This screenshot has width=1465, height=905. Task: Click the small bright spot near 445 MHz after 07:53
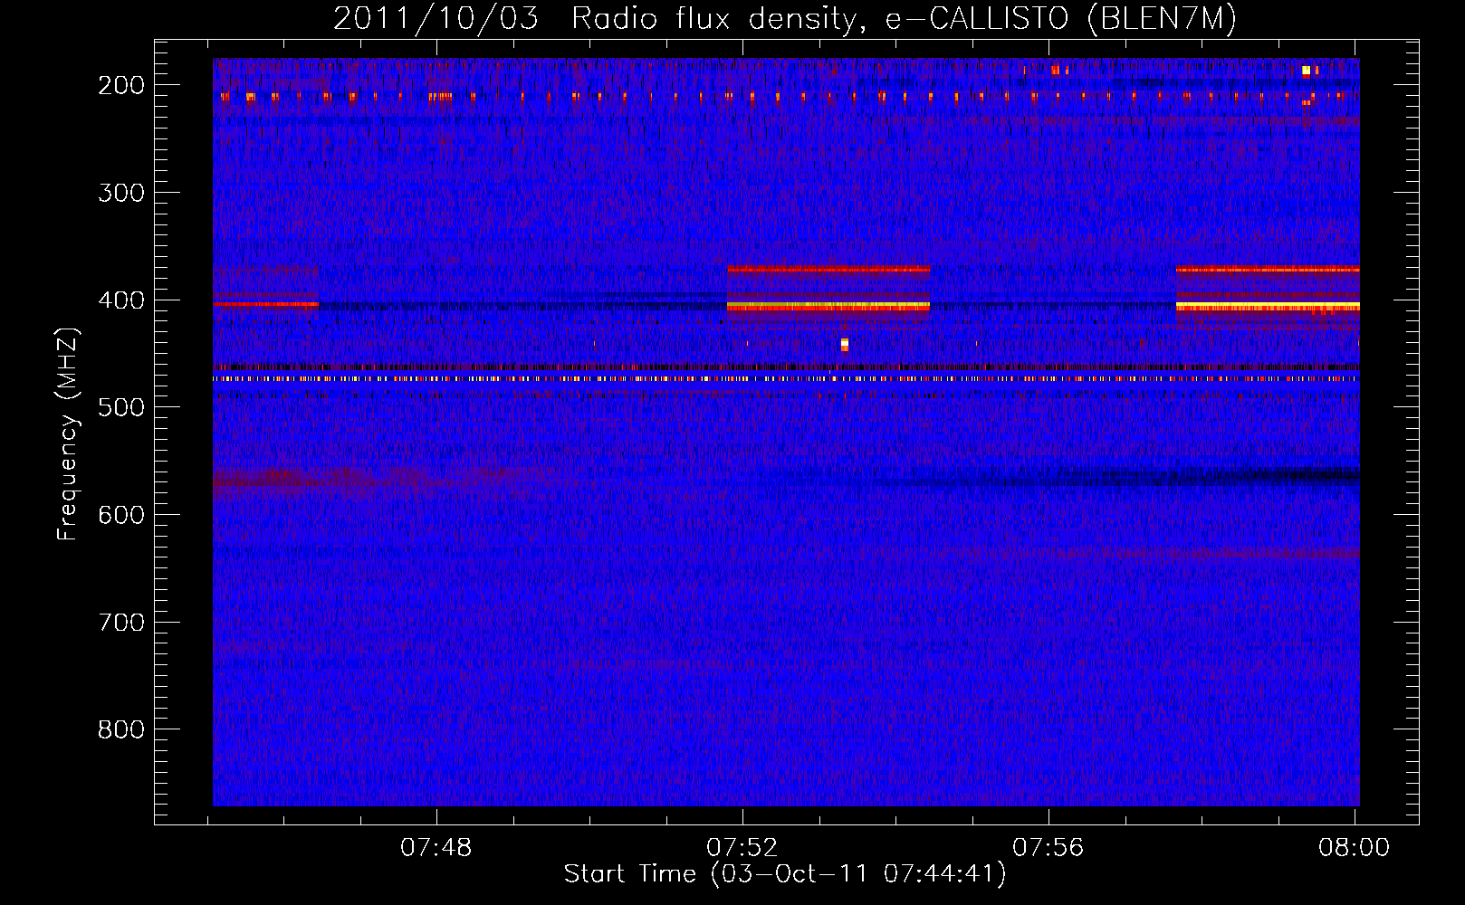click(845, 344)
